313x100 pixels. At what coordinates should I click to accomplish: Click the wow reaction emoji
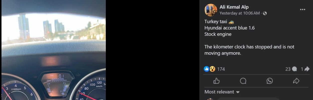coord(212,69)
